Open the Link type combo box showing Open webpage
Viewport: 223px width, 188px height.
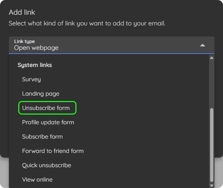(111, 45)
